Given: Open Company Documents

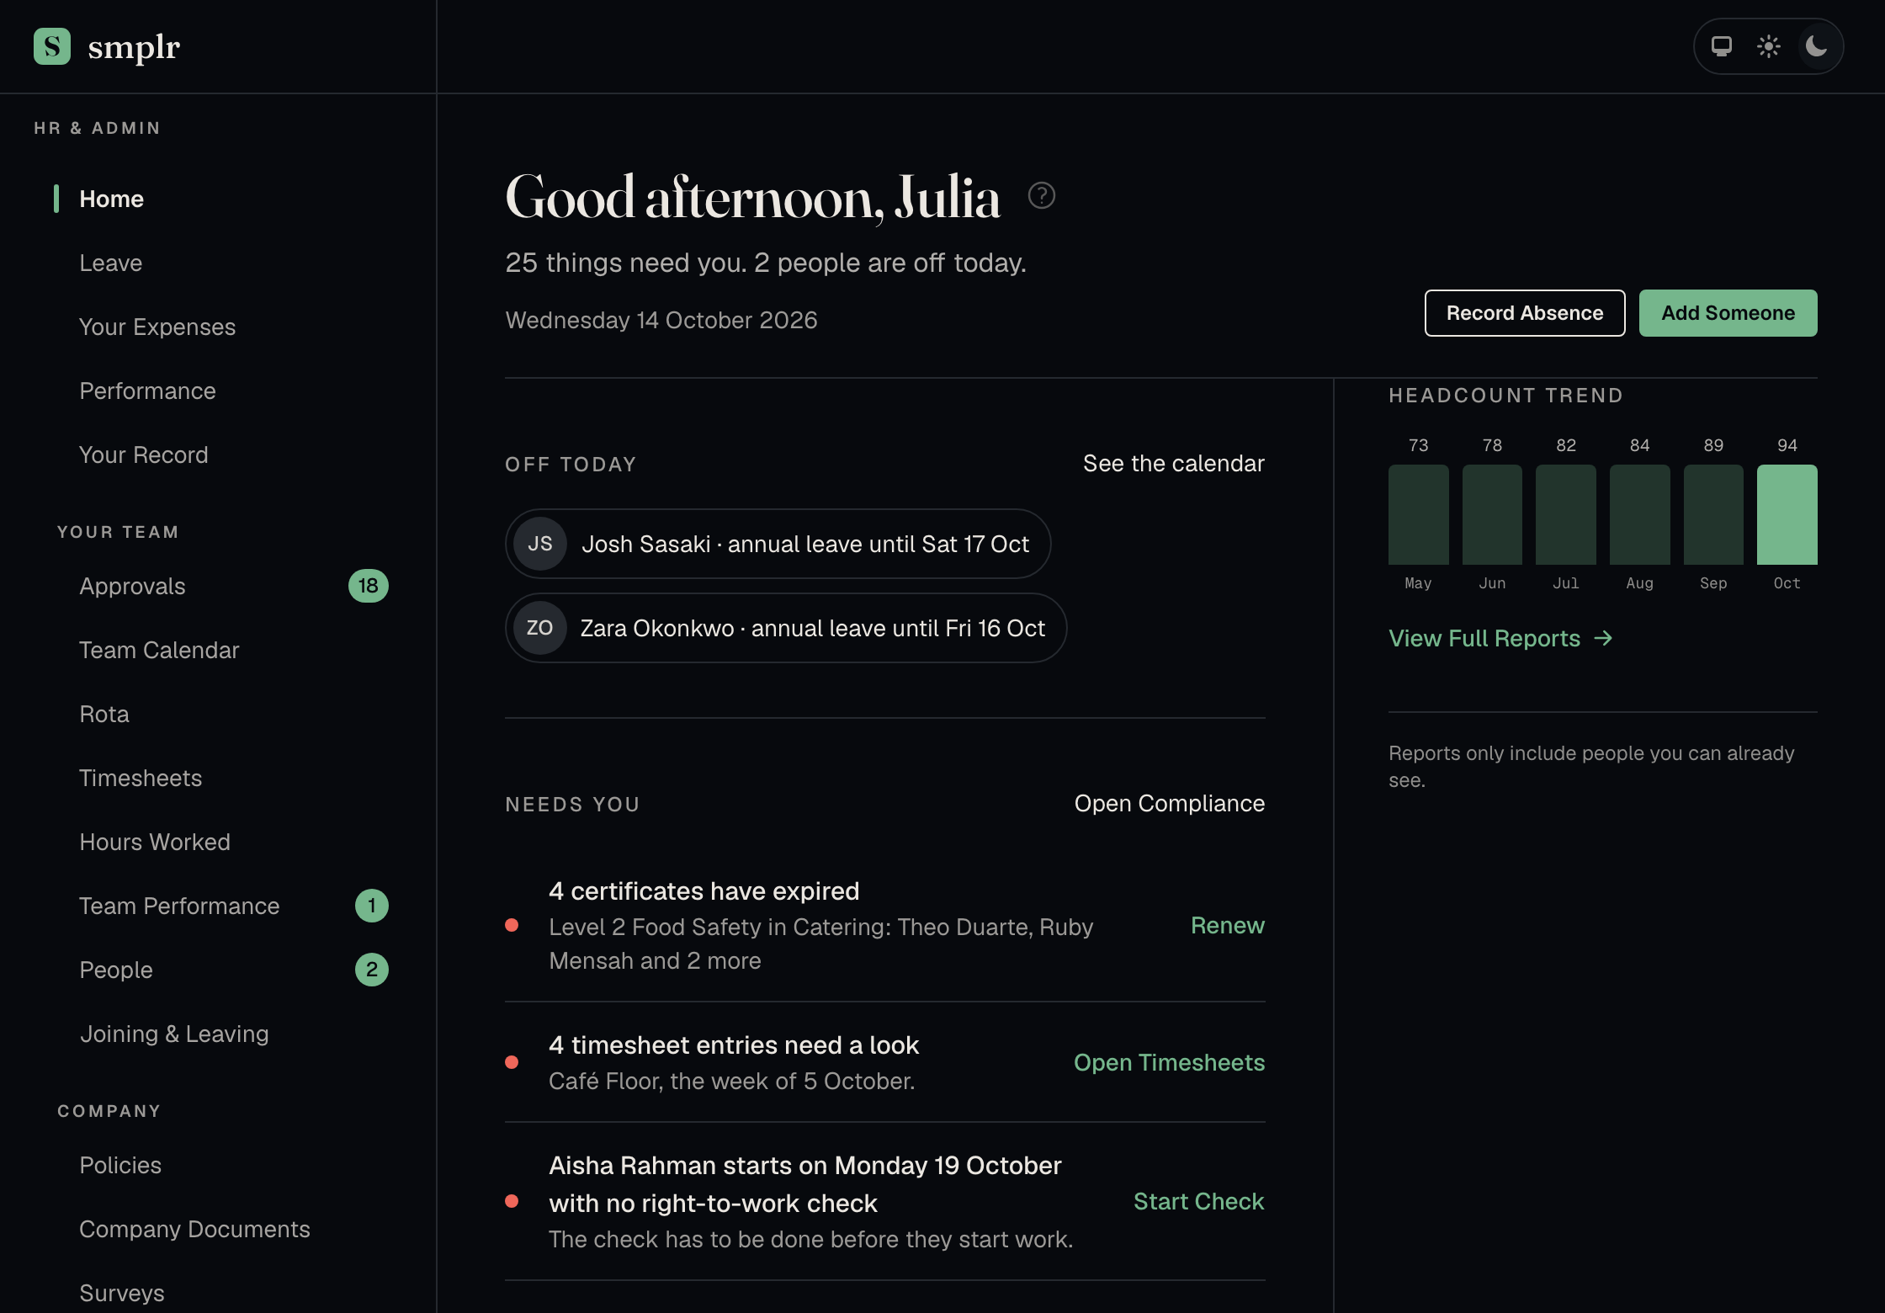Looking at the screenshot, I should click(x=194, y=1229).
